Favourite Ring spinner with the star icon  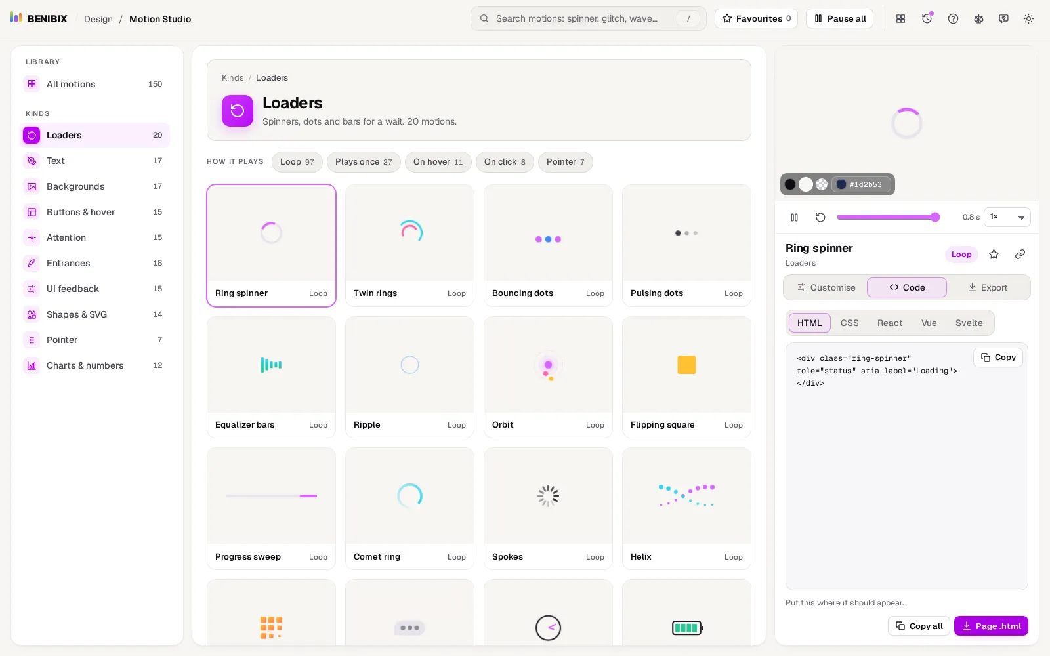tap(994, 254)
